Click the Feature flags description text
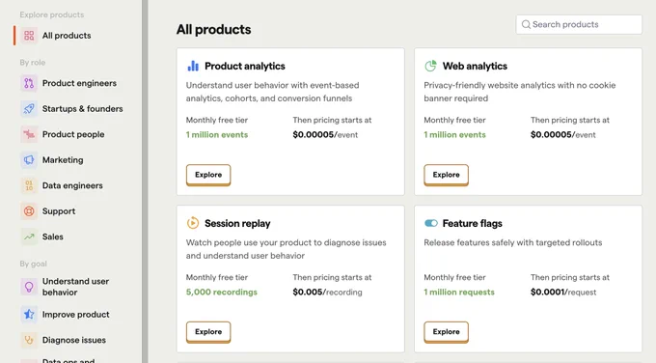 [x=513, y=243]
